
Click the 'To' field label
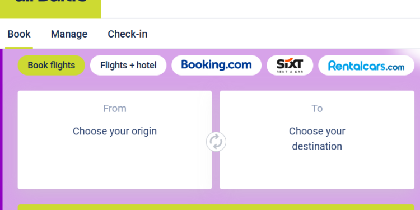(x=317, y=109)
